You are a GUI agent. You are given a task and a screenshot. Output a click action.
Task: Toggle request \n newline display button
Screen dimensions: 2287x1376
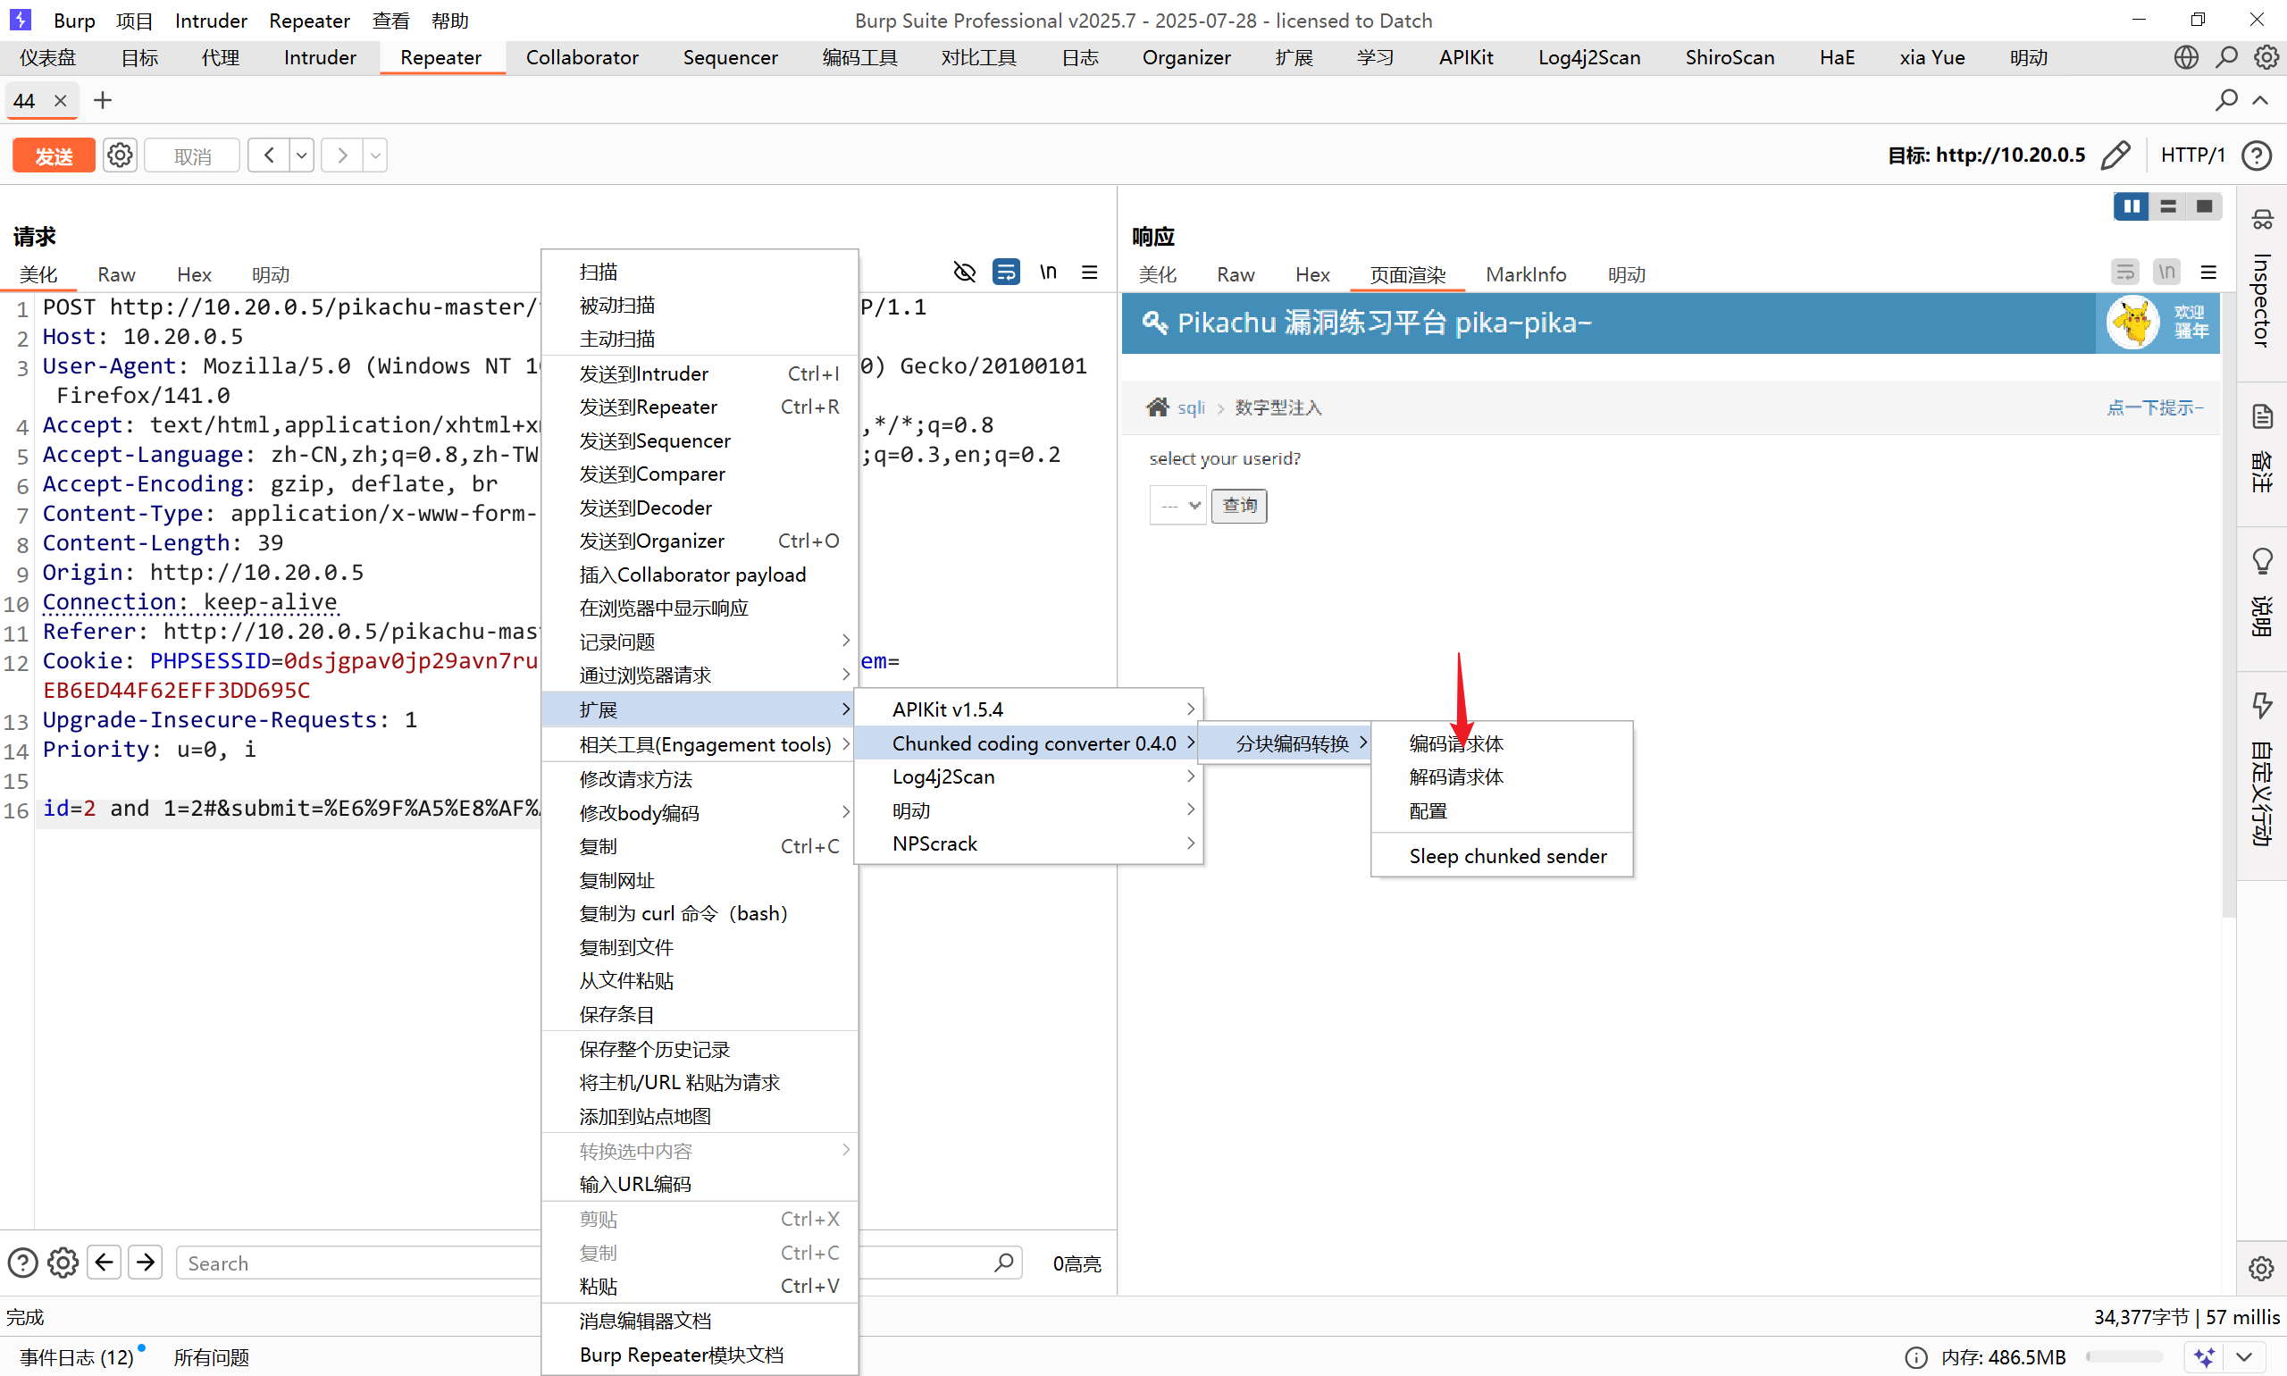point(1048,272)
